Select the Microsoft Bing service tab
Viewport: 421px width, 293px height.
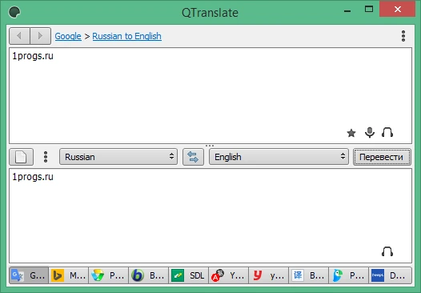pyautogui.click(x=69, y=275)
